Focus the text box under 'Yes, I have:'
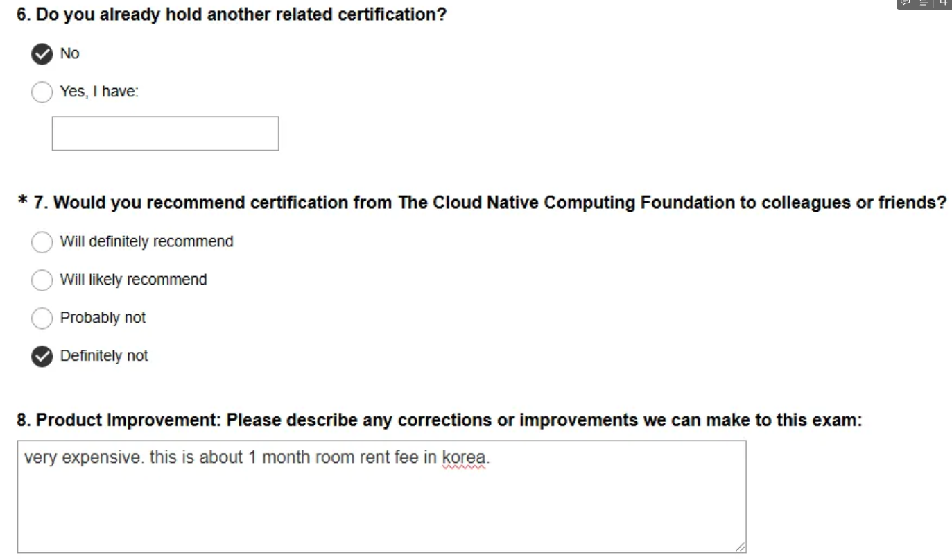Screen dimensions: 952x560 pyautogui.click(x=165, y=133)
